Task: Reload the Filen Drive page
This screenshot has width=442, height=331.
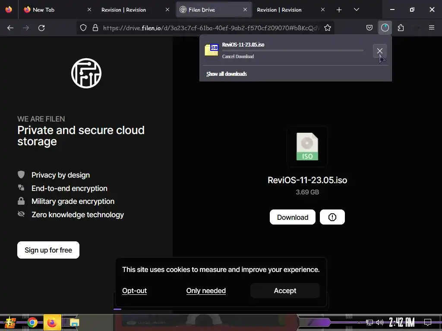Action: click(x=41, y=28)
